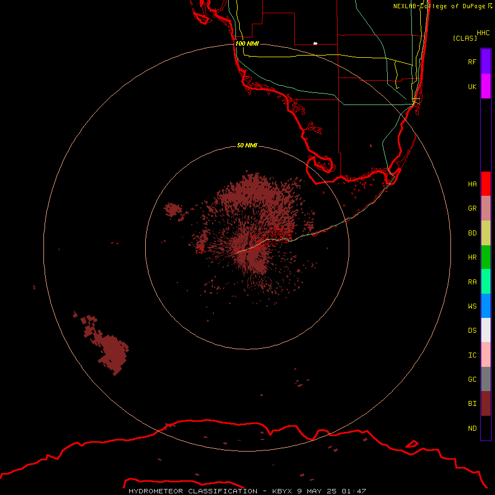Click the '50 NMI' range ring label
This screenshot has width=495, height=495.
coord(247,145)
